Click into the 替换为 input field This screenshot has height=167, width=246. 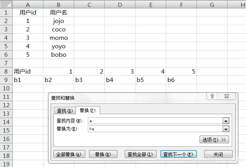click(155, 129)
